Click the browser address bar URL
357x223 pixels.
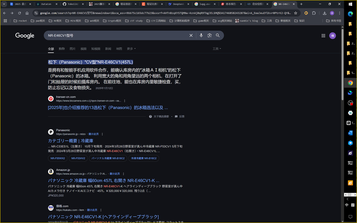(165, 13)
